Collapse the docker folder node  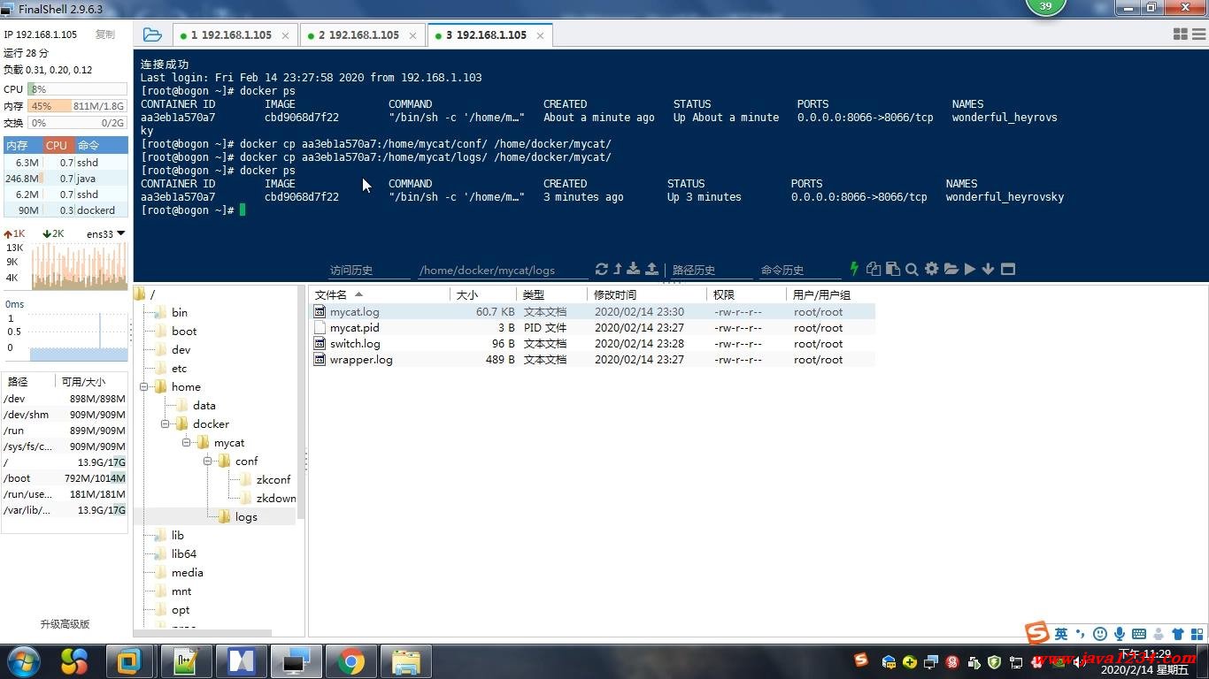click(x=165, y=424)
